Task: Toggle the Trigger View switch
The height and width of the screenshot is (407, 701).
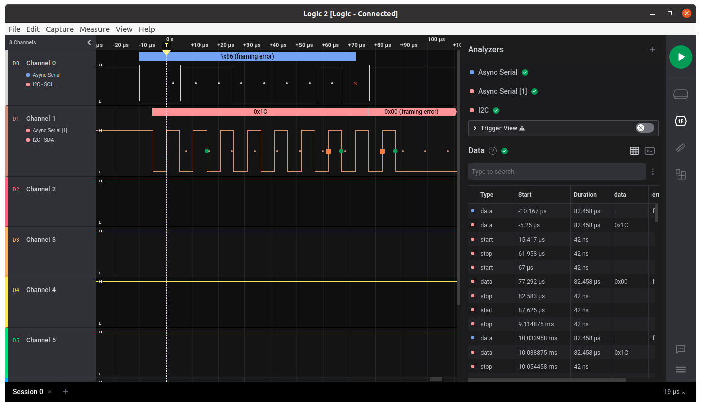Action: [644, 128]
